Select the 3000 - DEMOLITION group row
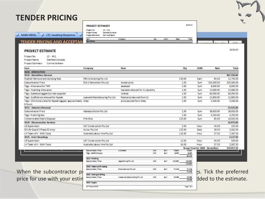This screenshot has width=265, height=199. tap(131, 72)
